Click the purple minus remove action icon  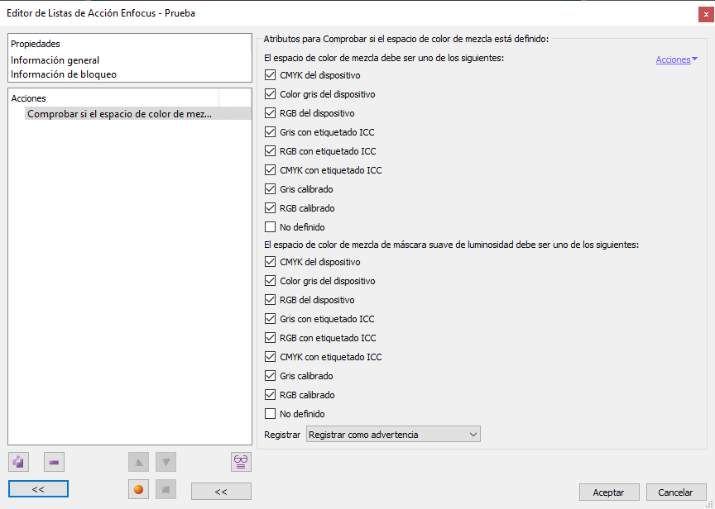tap(54, 462)
